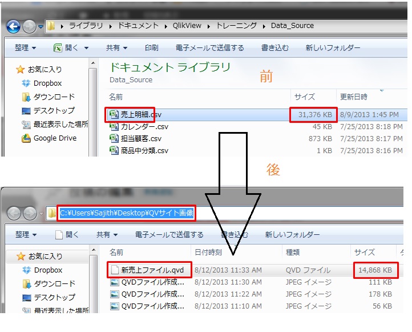Image resolution: width=412 pixels, height=332 pixels.
Task: Select カレンダー.csv file
Action: [x=139, y=127]
